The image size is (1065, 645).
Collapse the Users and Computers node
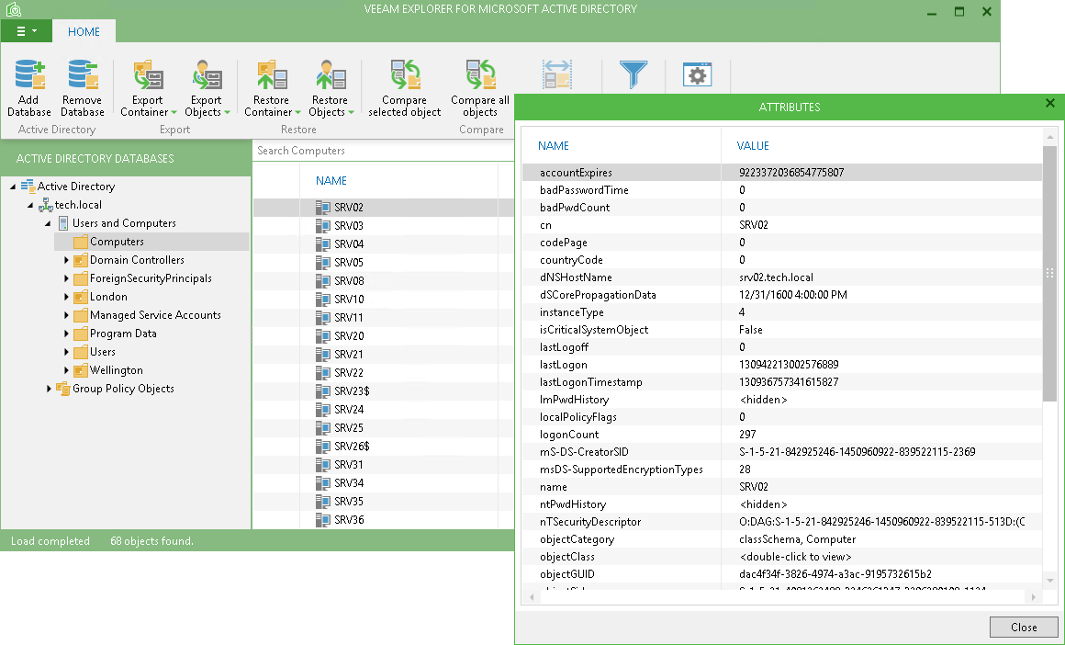[x=49, y=223]
